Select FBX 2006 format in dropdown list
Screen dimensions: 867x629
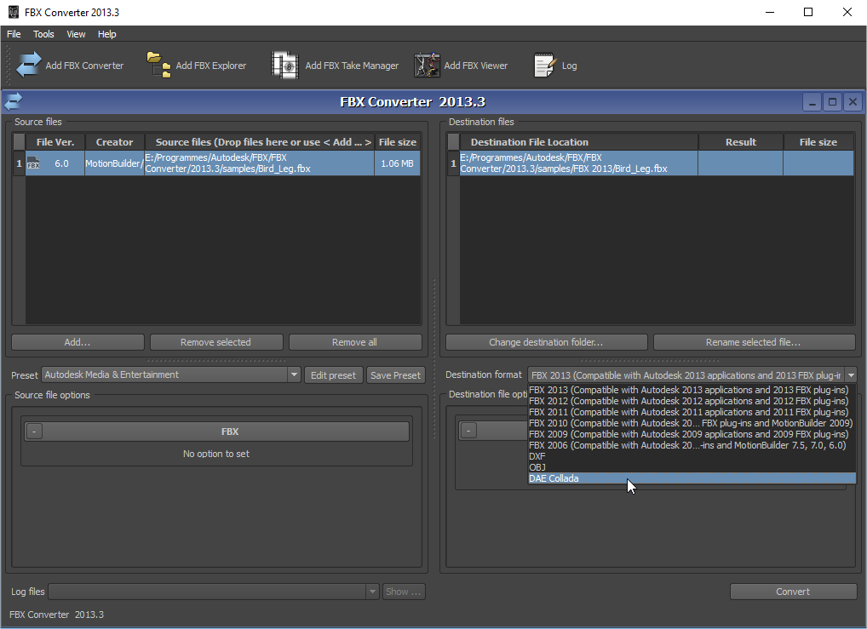tap(692, 445)
